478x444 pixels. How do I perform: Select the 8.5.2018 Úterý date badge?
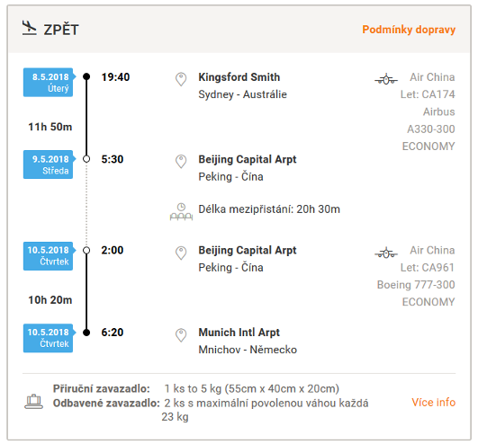pyautogui.click(x=50, y=82)
